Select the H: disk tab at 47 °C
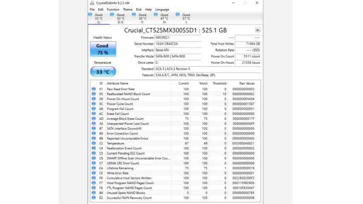363x204 pixels. pos(164,18)
